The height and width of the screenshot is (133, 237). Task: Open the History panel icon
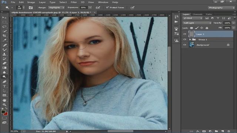[x=176, y=17]
